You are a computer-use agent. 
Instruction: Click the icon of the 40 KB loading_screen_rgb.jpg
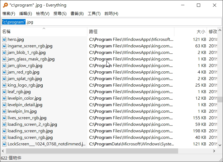coord(4,138)
